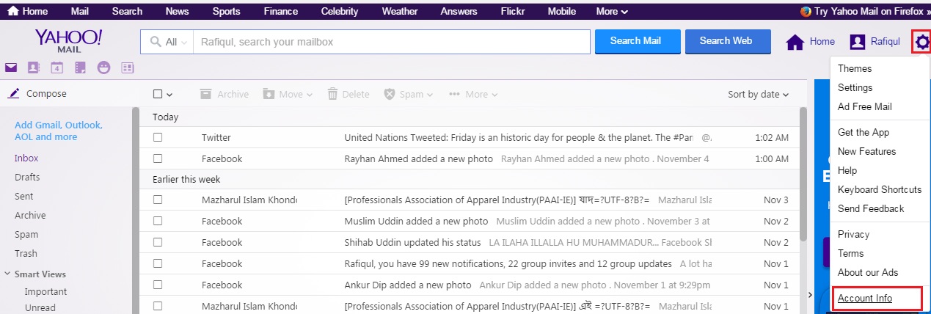Open the Unread smart view
Screen dimensions: 931x314
[x=40, y=307]
